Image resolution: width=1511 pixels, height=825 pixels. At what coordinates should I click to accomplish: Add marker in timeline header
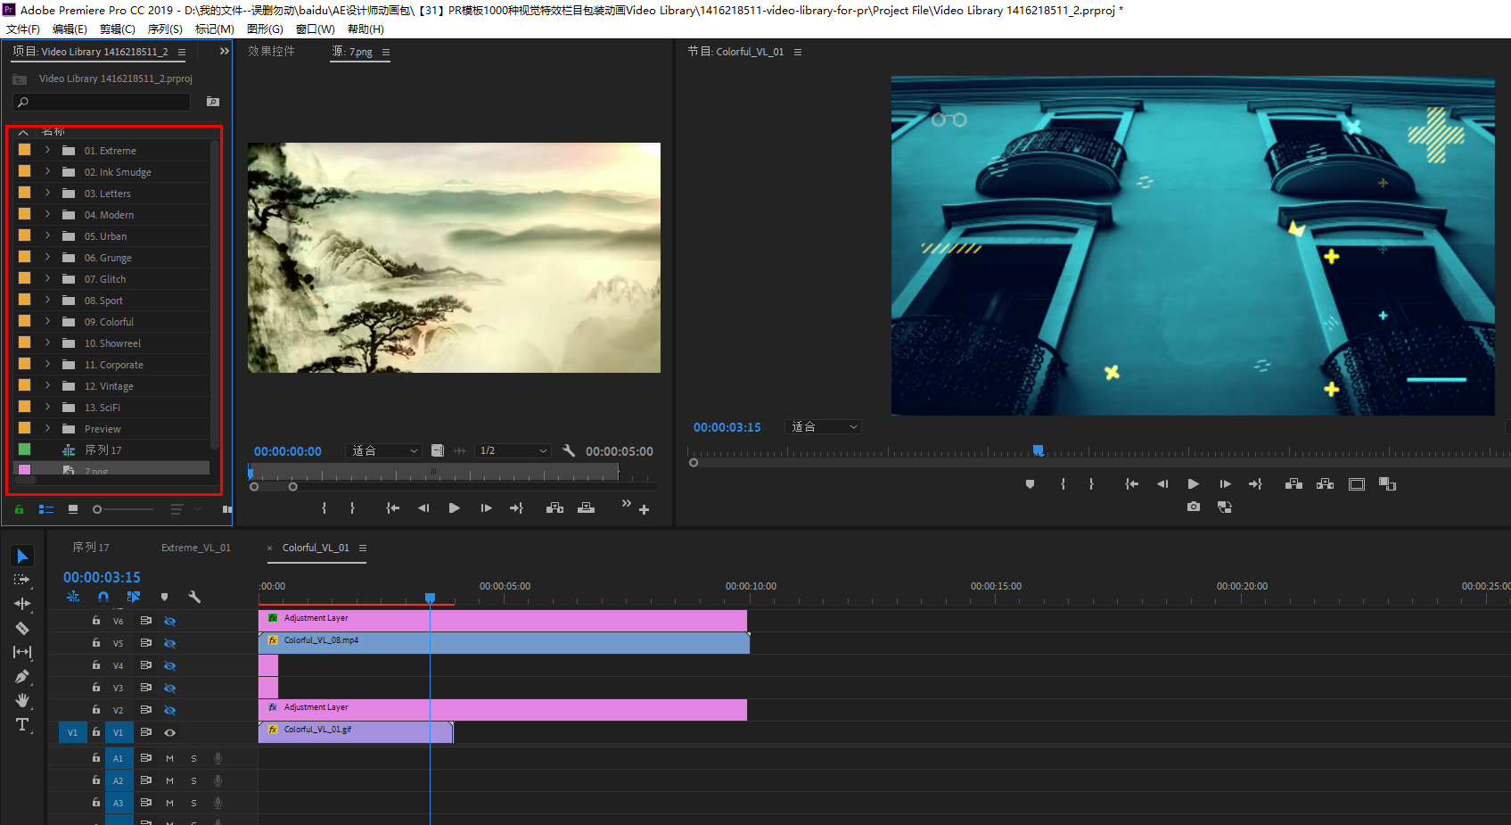(x=164, y=597)
